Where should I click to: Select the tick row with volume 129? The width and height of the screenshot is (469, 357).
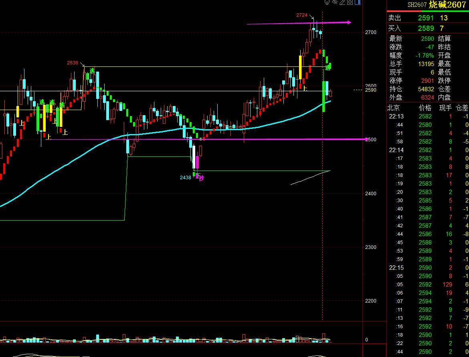[428, 285]
